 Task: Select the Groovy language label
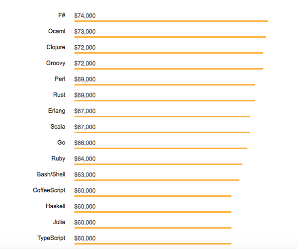pos(56,63)
